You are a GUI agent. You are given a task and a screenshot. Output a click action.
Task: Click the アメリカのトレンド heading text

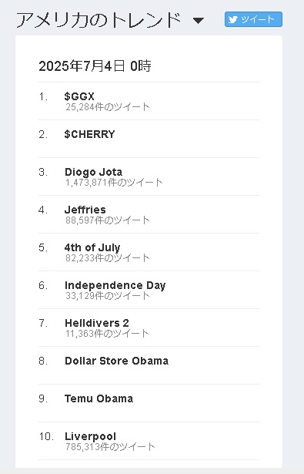coord(99,20)
